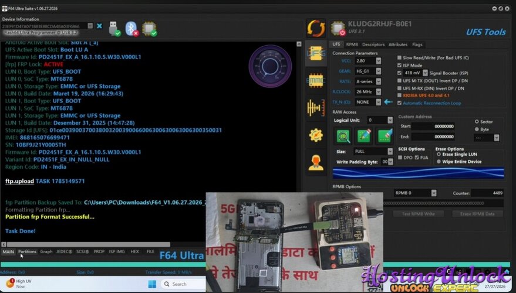Screen dimensions: 516x293
Task: Open the Logical Unit dropdown
Action: (390, 120)
